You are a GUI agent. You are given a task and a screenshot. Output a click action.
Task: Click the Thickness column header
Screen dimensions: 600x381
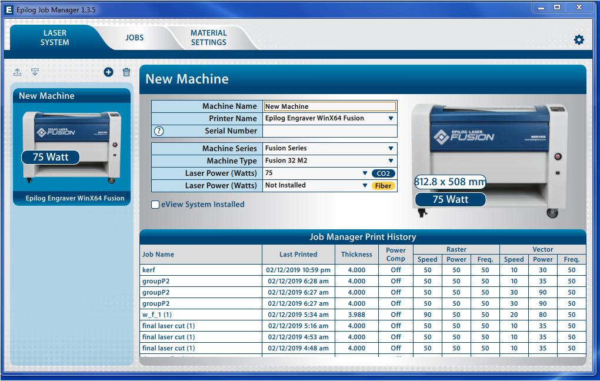(356, 255)
